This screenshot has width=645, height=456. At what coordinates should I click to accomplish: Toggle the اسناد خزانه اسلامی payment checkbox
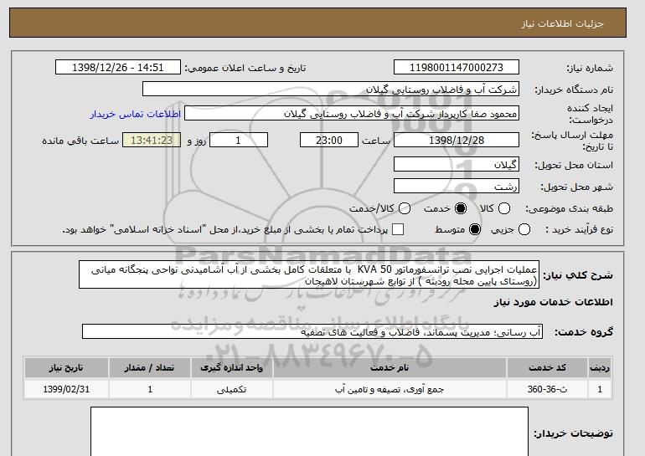398,229
